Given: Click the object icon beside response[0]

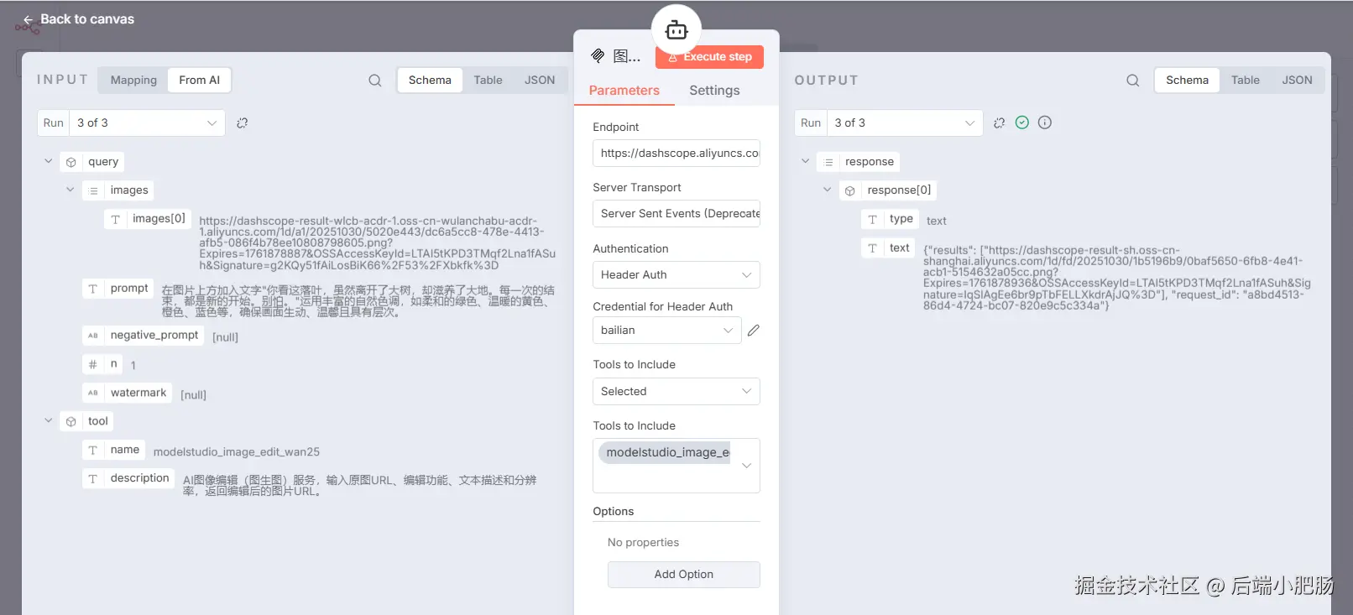Looking at the screenshot, I should 850,190.
